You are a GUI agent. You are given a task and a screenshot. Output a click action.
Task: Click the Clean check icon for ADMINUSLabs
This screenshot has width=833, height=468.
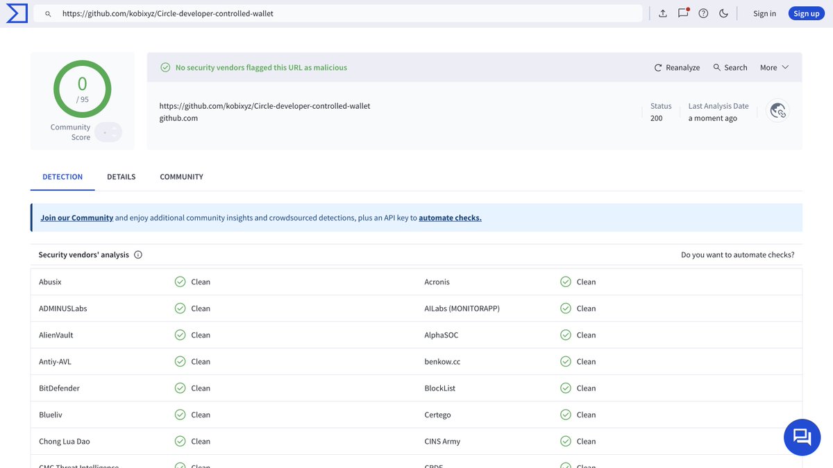click(180, 309)
